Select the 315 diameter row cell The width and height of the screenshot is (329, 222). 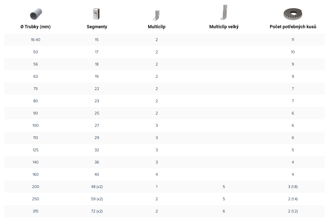pyautogui.click(x=35, y=211)
